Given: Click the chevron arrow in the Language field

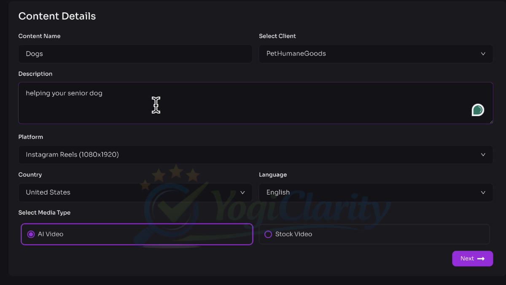Looking at the screenshot, I should pyautogui.click(x=483, y=193).
